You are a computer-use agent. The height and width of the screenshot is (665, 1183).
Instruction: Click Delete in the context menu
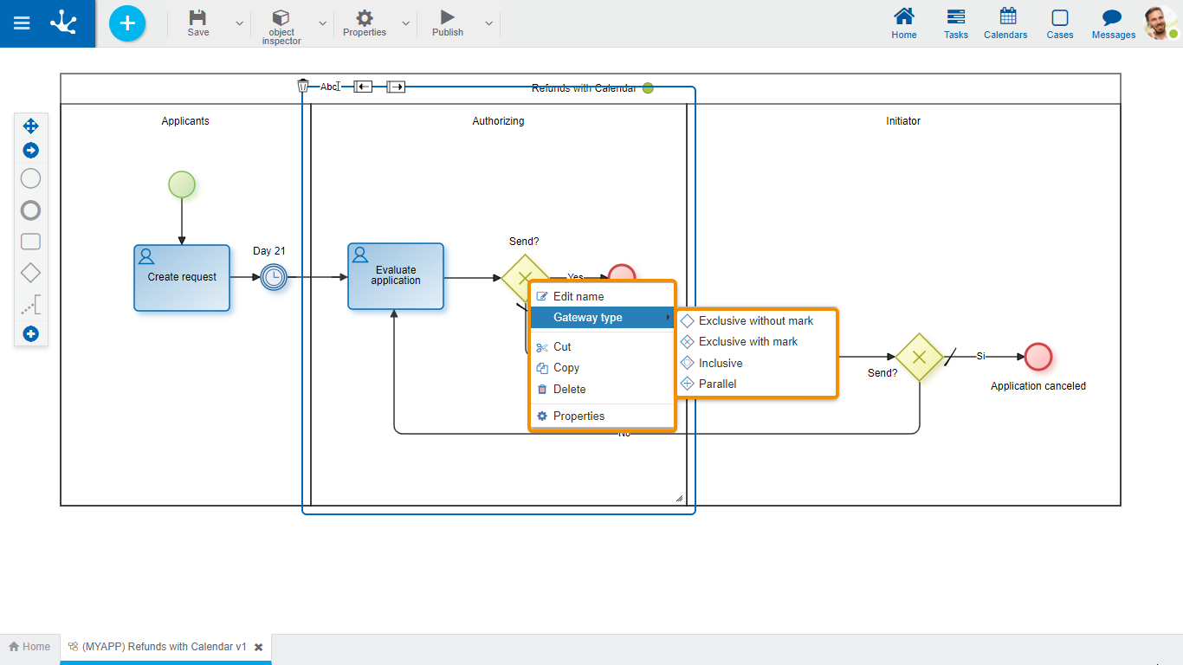(569, 389)
